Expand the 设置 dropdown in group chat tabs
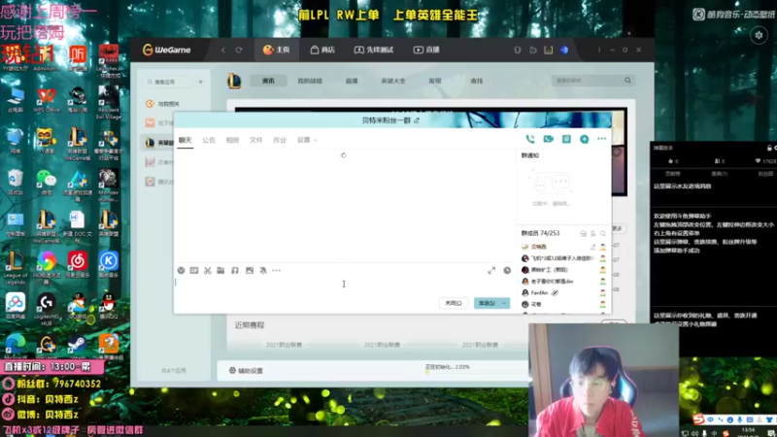Viewport: 777px width, 437px height. (x=307, y=140)
